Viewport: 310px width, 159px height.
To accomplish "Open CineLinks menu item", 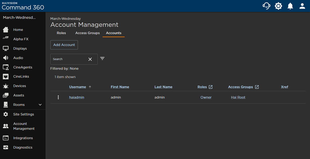I will pyautogui.click(x=21, y=77).
